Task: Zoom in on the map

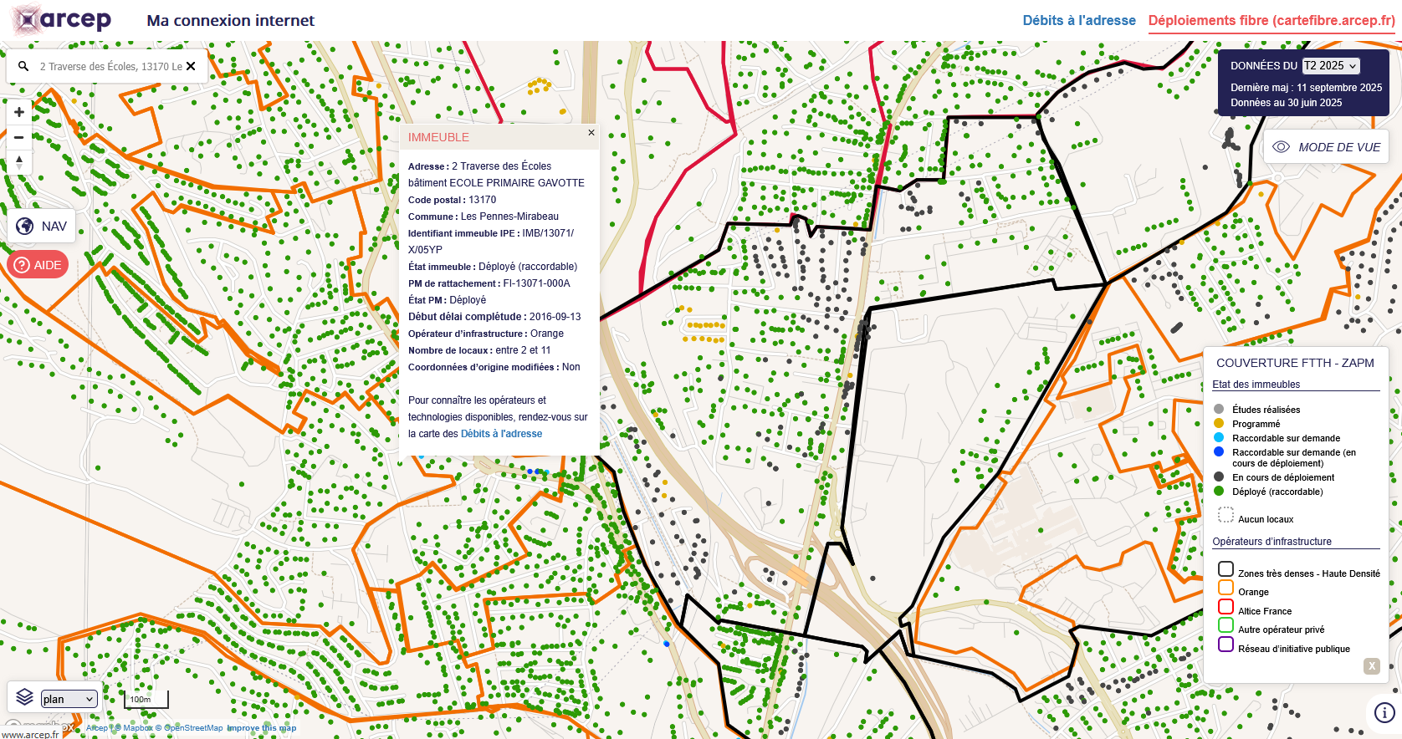Action: (x=19, y=112)
